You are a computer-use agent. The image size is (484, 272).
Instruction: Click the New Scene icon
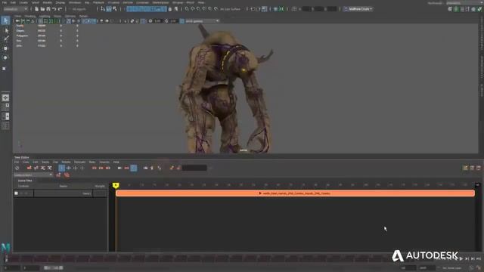37,9
